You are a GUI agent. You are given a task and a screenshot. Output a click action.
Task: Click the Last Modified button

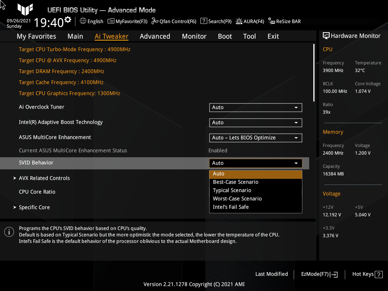coord(271,274)
